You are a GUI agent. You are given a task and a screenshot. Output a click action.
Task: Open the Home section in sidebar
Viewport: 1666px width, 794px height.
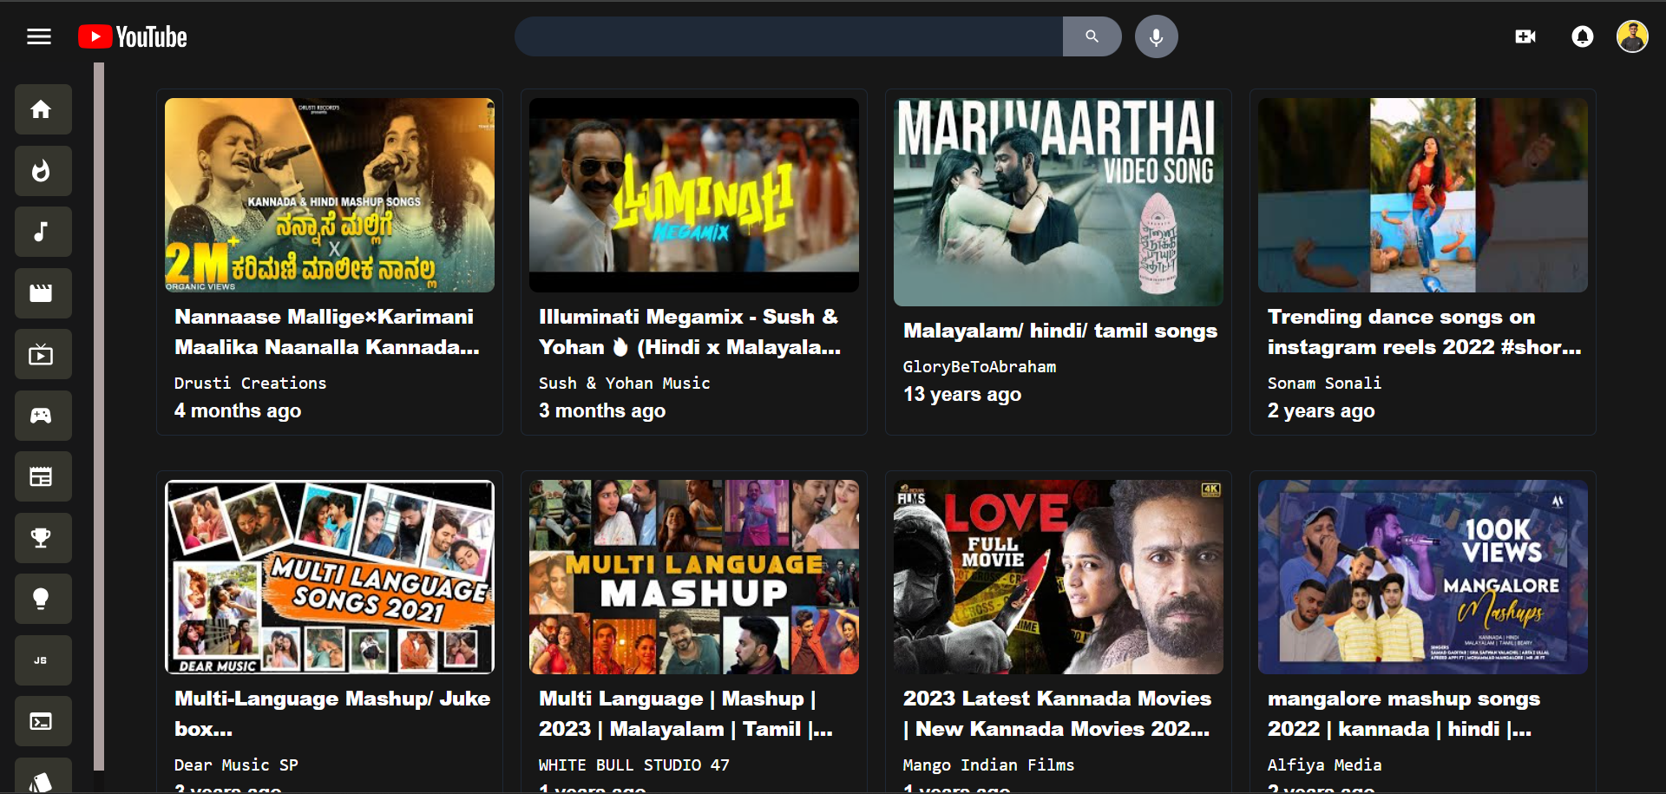click(43, 109)
